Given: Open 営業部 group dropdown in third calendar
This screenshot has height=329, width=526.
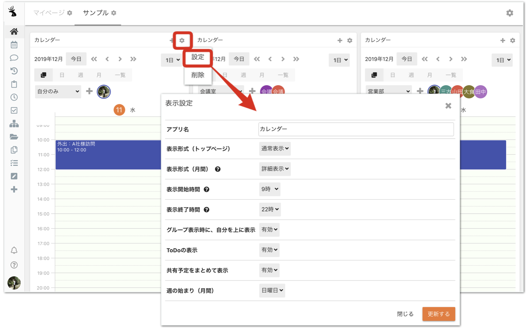Looking at the screenshot, I should [x=389, y=91].
